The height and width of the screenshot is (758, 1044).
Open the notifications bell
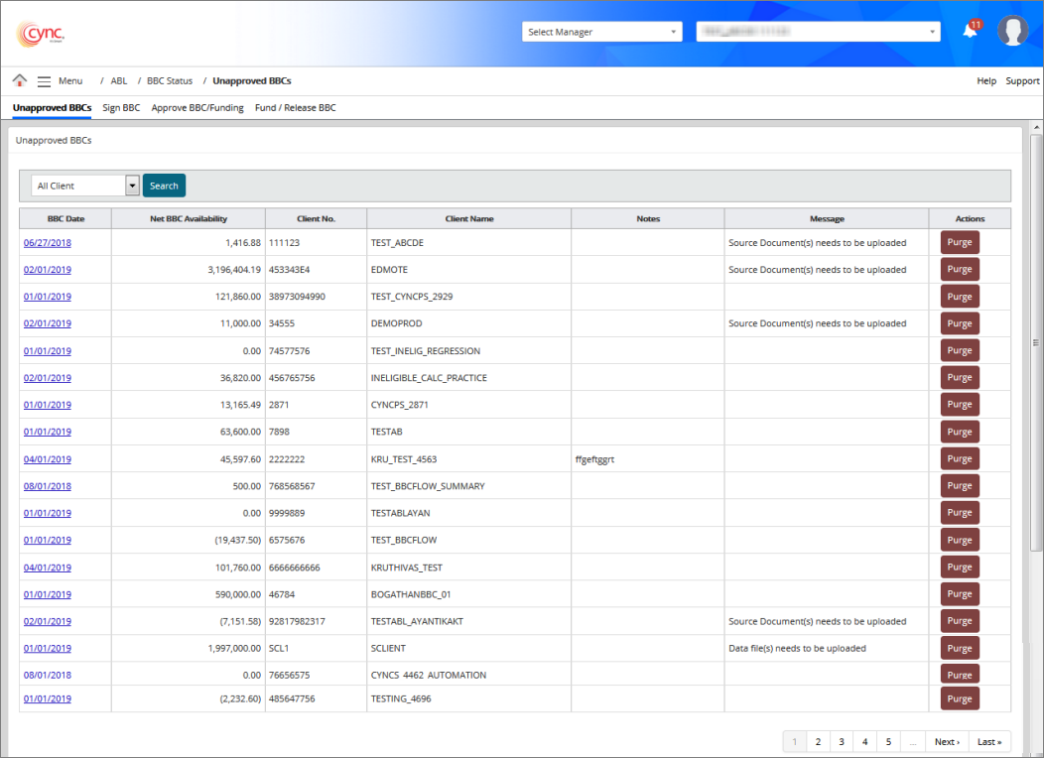(970, 31)
